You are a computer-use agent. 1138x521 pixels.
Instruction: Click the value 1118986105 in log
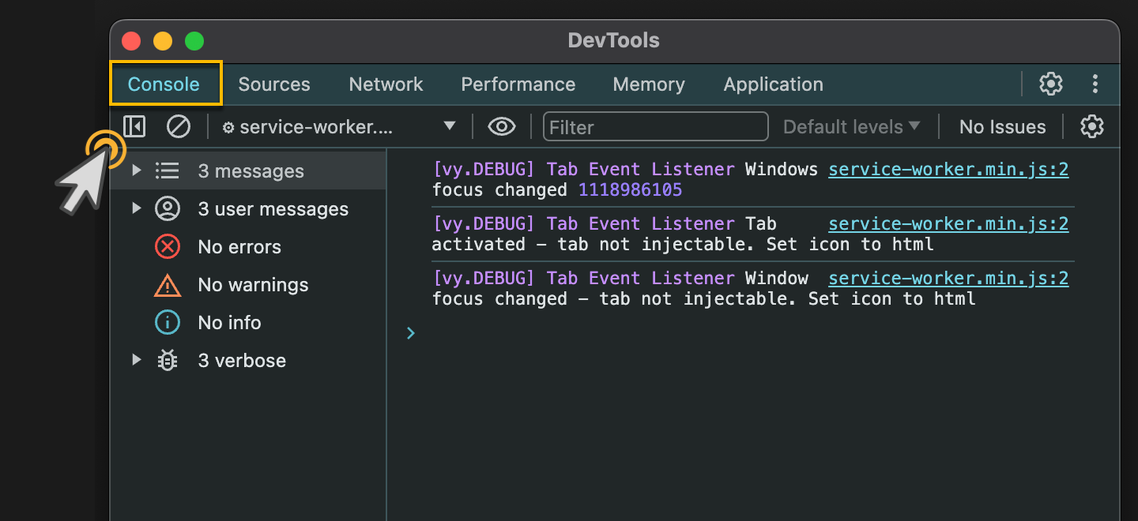pyautogui.click(x=630, y=190)
